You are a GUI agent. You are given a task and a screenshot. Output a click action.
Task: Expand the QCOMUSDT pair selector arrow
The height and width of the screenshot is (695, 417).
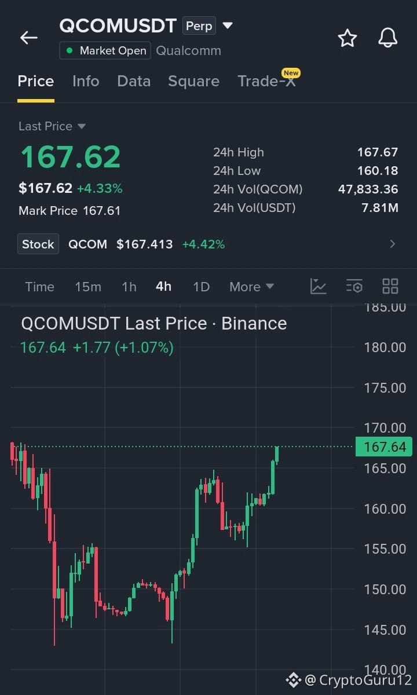228,25
